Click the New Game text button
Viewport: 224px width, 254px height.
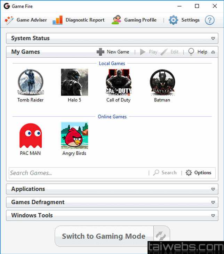pyautogui.click(x=118, y=52)
